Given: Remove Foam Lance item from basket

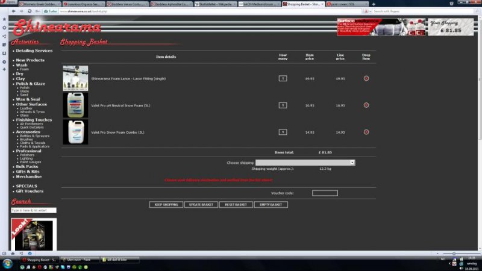Looking at the screenshot, I should [366, 78].
